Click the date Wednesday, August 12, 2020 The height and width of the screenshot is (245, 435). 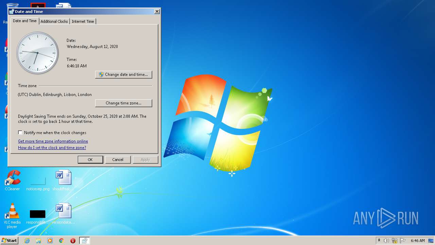click(x=92, y=47)
